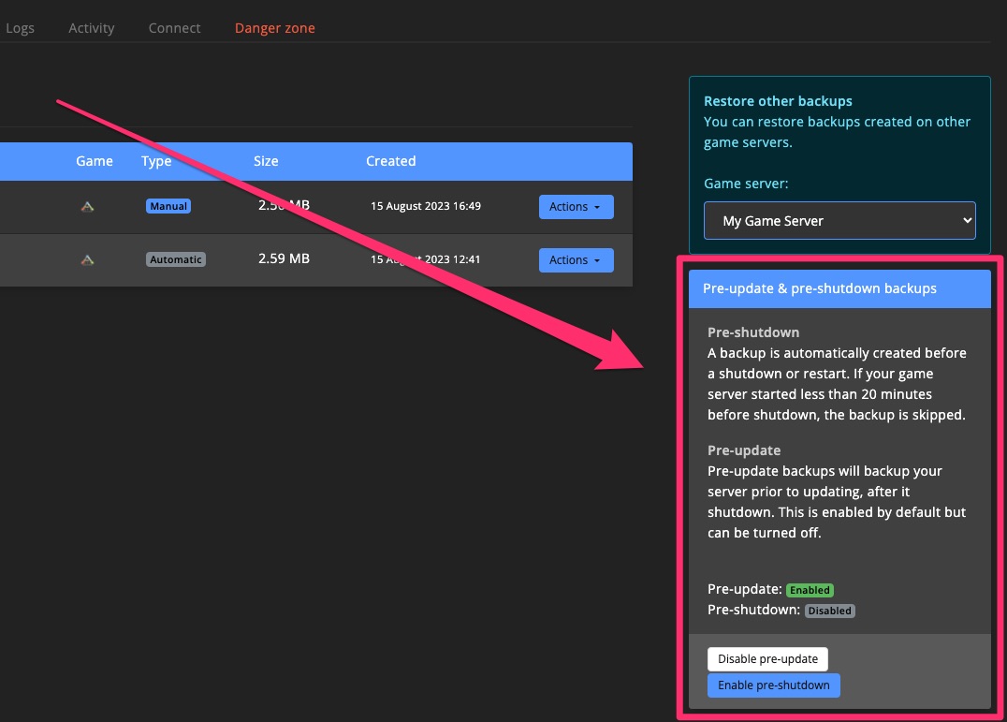Click the Disabled badge next to Pre-shutdown
Screen dimensions: 1007x722
point(829,611)
